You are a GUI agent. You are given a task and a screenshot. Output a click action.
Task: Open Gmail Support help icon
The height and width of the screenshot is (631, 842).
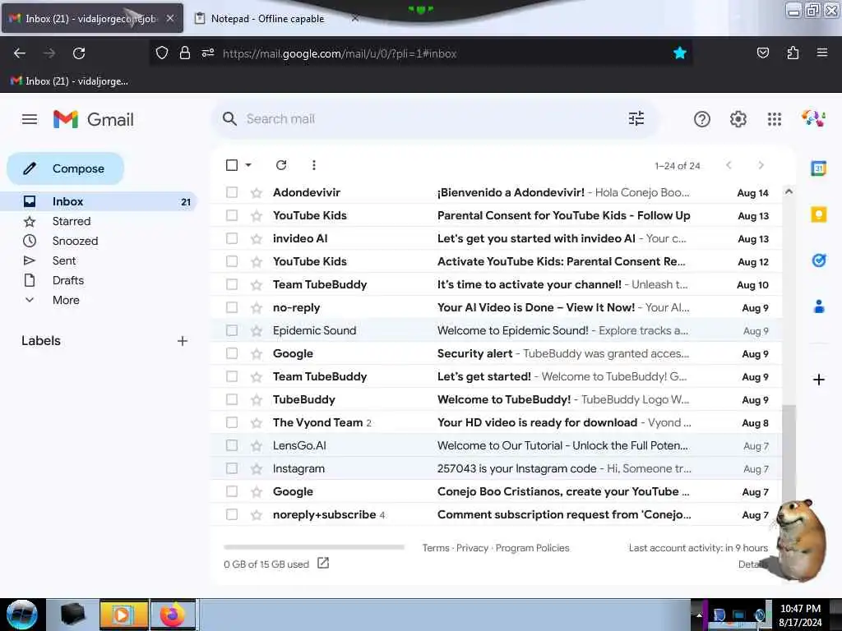pyautogui.click(x=702, y=119)
